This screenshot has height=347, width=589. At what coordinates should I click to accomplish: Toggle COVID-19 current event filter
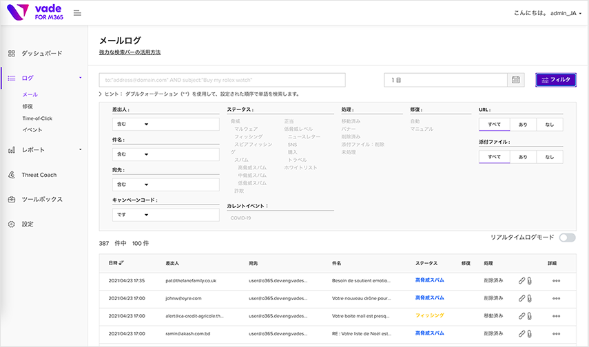(x=240, y=218)
